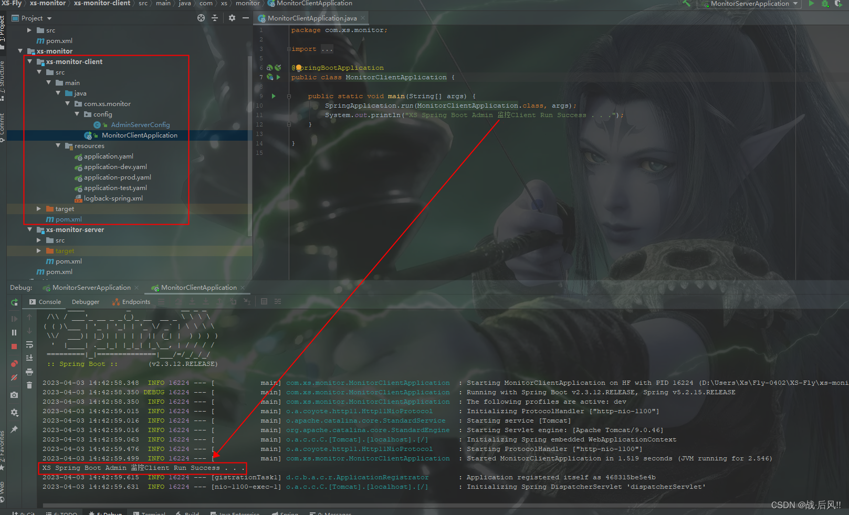Collapse the resources folder
849x515 pixels.
pos(58,145)
